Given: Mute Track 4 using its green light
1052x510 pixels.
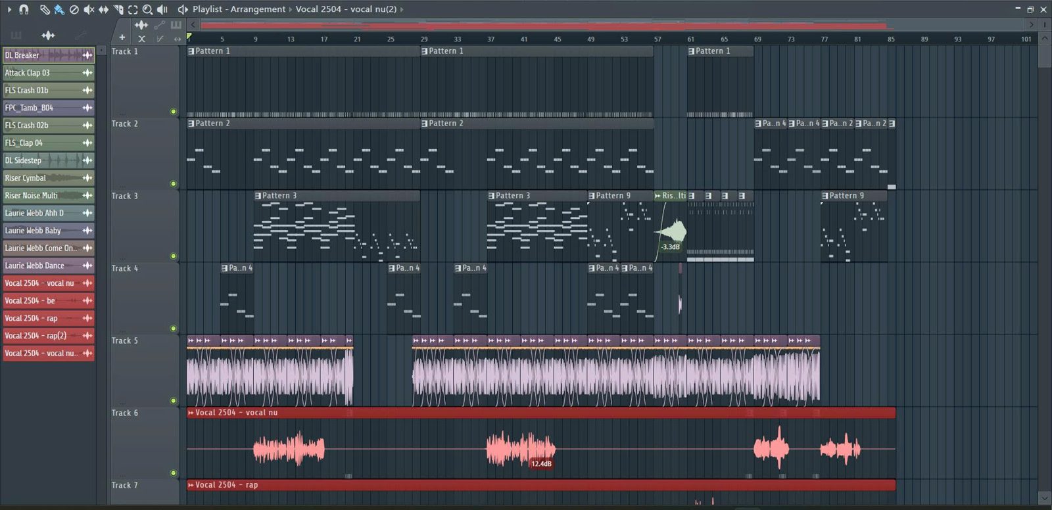Looking at the screenshot, I should [x=174, y=329].
